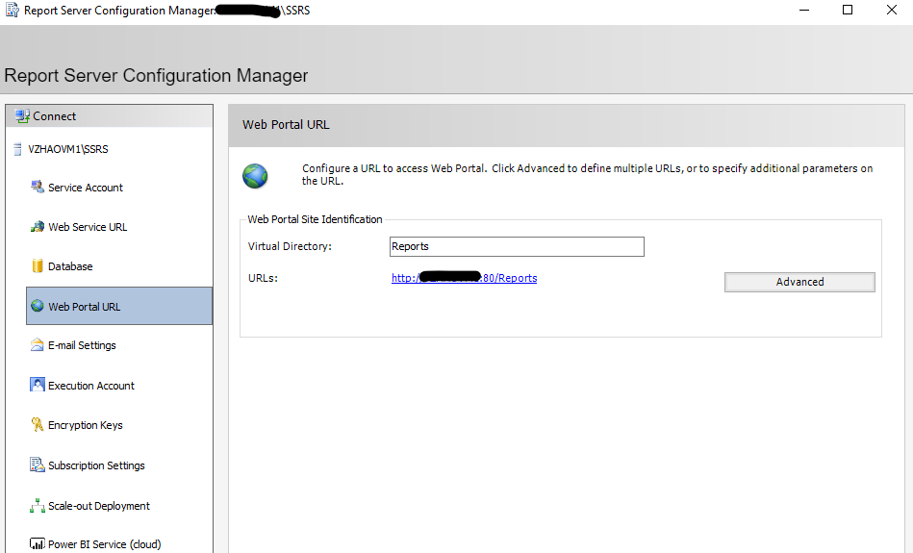The width and height of the screenshot is (913, 553).
Task: Click the Web Service URL icon
Action: tap(38, 226)
